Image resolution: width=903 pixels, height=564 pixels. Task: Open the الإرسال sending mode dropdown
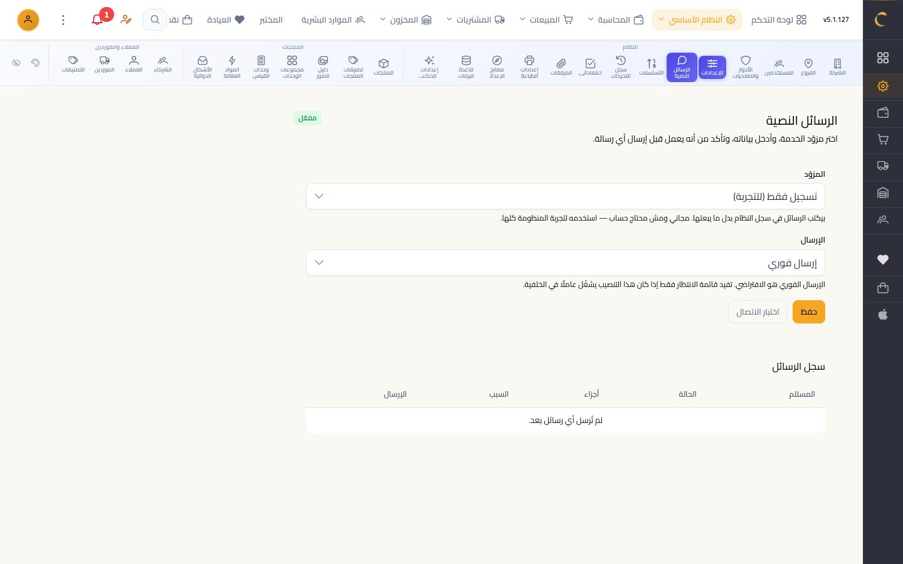click(566, 263)
